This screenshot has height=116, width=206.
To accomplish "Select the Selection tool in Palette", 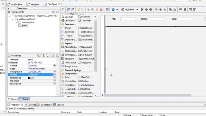I will click(x=68, y=17).
